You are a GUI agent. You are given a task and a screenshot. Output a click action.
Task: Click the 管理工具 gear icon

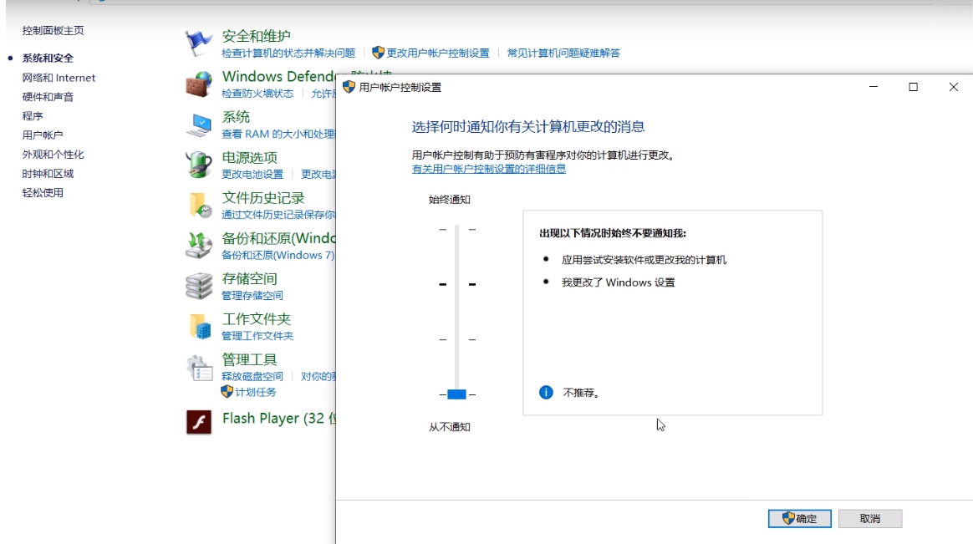[199, 367]
